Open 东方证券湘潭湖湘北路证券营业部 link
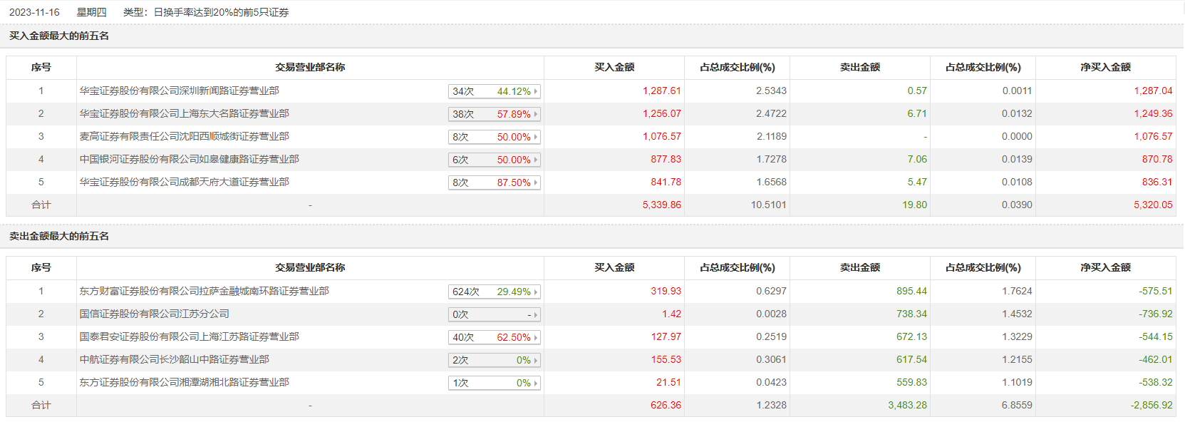1185x422 pixels. tap(184, 382)
